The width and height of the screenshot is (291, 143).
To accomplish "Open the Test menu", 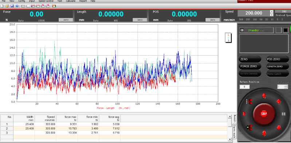I will pos(60,1).
